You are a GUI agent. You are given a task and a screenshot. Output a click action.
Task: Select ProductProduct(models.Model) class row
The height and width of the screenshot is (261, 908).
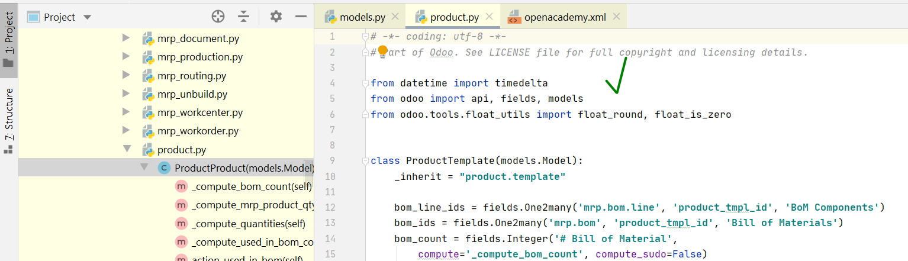coord(166,168)
